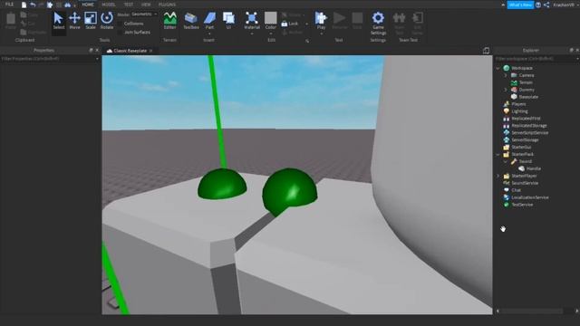Click the Workspace globe icon in Explorer
The image size is (580, 326).
pos(507,68)
